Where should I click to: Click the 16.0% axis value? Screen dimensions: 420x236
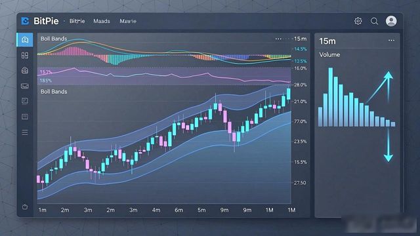301,68
